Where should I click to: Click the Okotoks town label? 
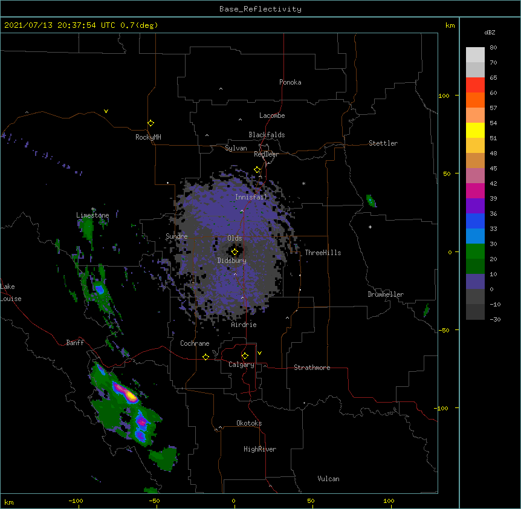[x=249, y=423]
